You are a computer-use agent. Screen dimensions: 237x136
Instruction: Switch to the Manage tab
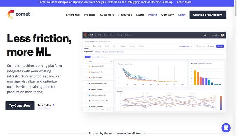(x=132, y=46)
